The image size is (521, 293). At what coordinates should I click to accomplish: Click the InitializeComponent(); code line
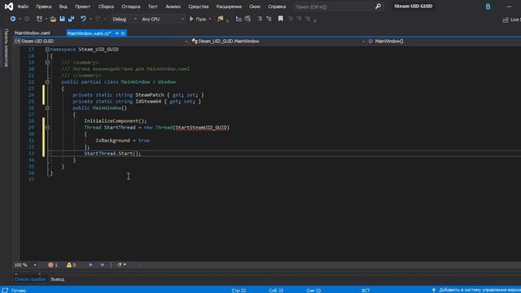(116, 121)
